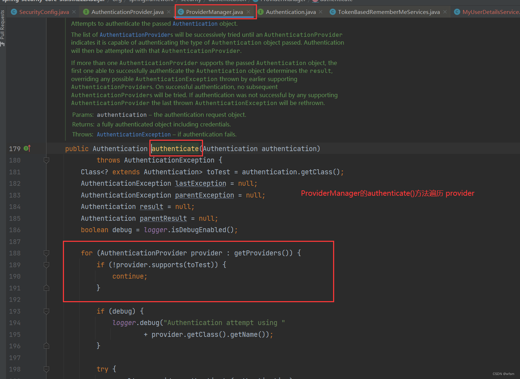Click the result variable on line 184
Image resolution: width=520 pixels, height=379 pixels.
pyautogui.click(x=151, y=206)
